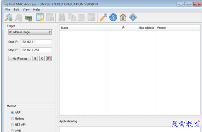Click the greyed export table icon
Viewport: 202px width, 132px height.
(x=81, y=17)
